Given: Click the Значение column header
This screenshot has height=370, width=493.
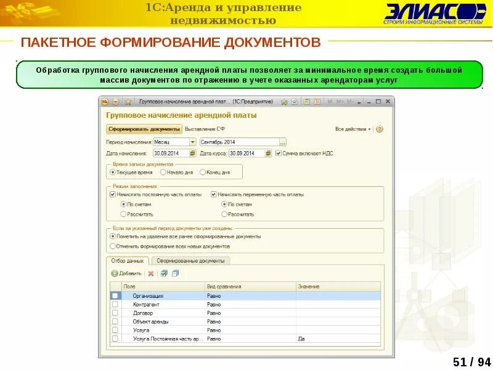Looking at the screenshot, I should point(338,287).
